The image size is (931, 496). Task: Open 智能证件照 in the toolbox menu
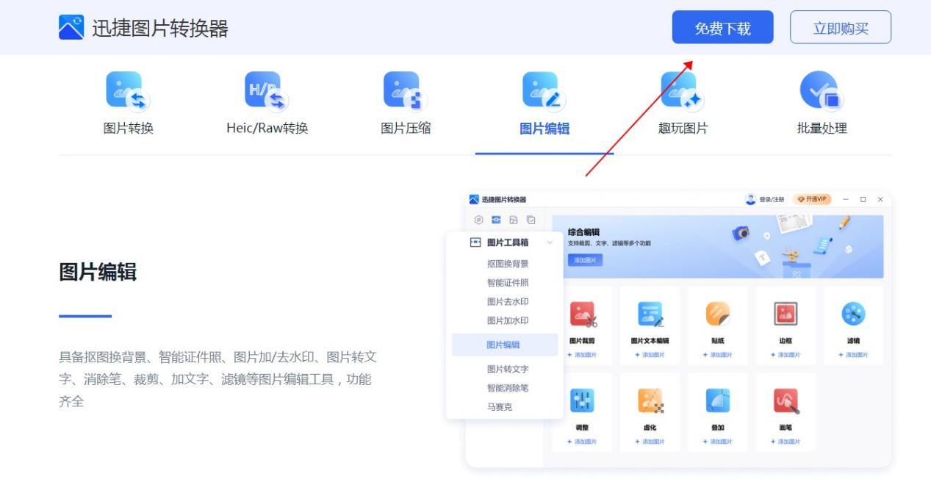click(x=507, y=283)
